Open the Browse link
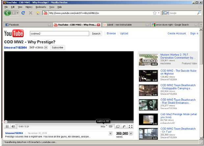 coord(111,33)
